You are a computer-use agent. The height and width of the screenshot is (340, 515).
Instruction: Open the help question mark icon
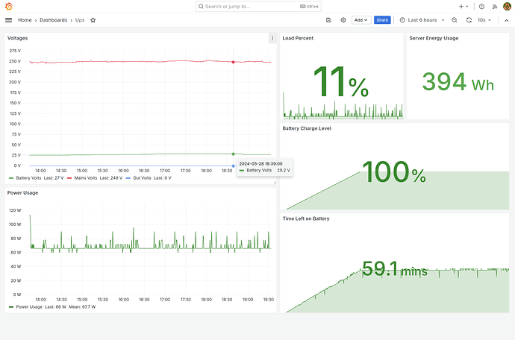[x=481, y=6]
